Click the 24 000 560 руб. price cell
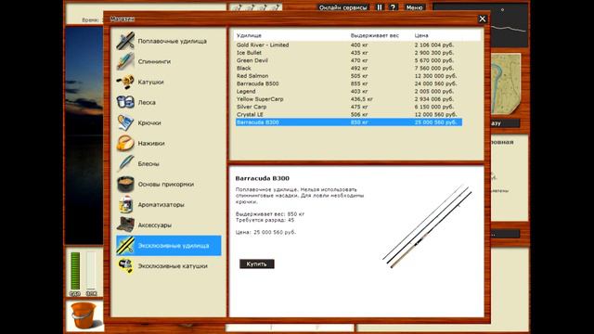This screenshot has width=594, height=334. point(435,83)
